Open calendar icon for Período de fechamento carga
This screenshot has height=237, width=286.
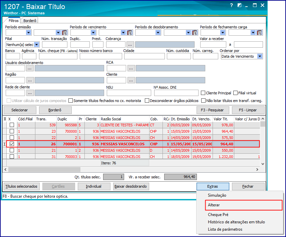pos(259,33)
